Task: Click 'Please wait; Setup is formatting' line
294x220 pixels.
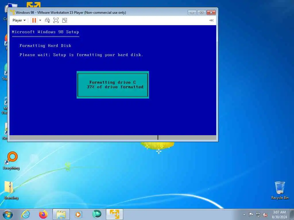Action: click(81, 55)
